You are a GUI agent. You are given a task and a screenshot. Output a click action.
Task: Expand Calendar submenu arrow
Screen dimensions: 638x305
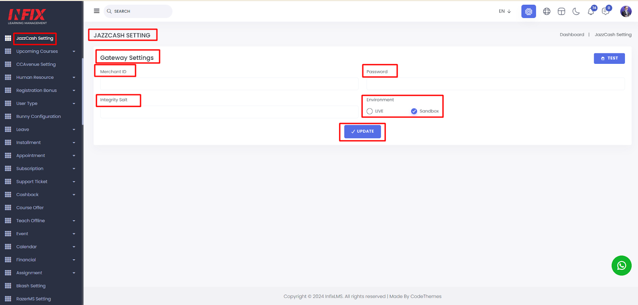74,247
